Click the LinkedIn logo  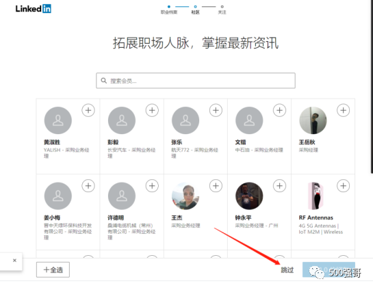tap(34, 9)
